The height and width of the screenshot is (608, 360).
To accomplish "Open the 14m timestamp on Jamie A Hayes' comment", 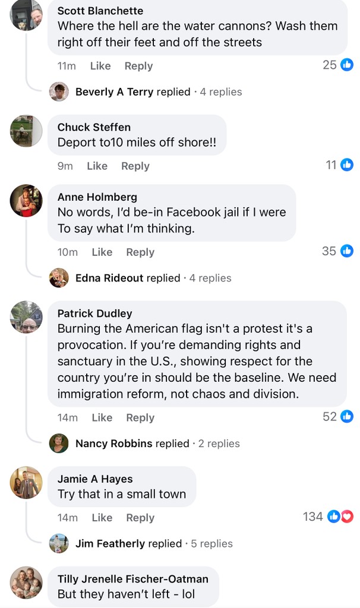I will [x=68, y=518].
